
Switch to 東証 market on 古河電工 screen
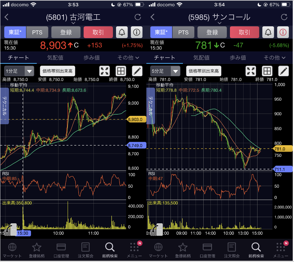(15, 32)
